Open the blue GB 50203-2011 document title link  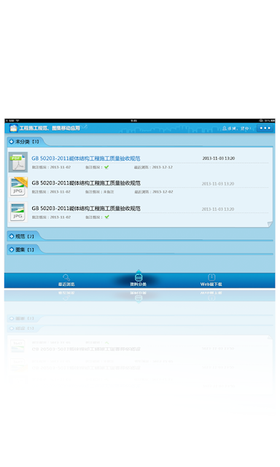(x=86, y=158)
